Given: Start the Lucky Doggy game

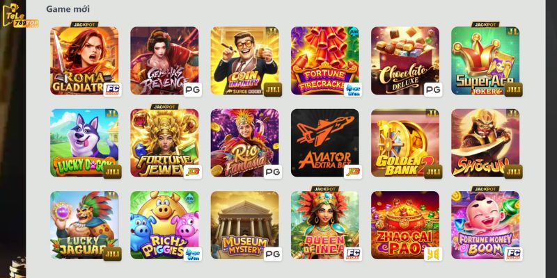Looking at the screenshot, I should (84, 143).
